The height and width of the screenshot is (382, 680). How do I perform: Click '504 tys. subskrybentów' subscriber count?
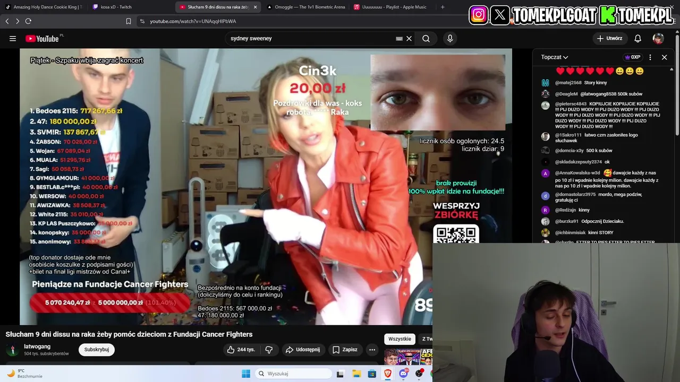(46, 354)
